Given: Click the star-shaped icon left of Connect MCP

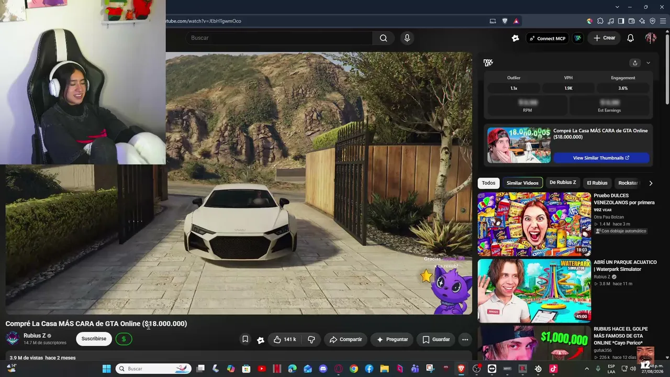Looking at the screenshot, I should point(516,38).
